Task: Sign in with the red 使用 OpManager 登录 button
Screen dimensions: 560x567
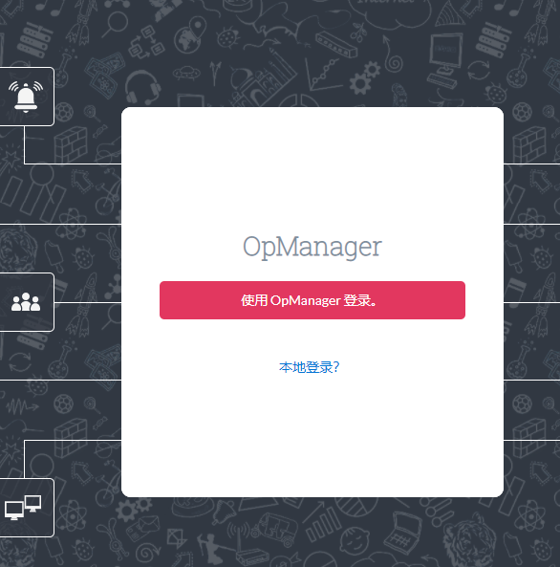Action: tap(312, 300)
